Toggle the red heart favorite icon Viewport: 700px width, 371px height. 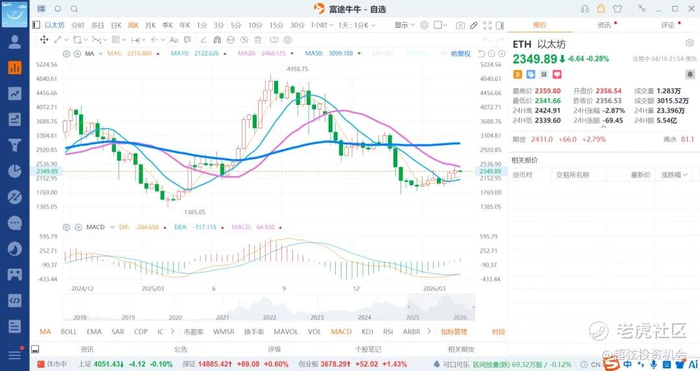(557, 74)
